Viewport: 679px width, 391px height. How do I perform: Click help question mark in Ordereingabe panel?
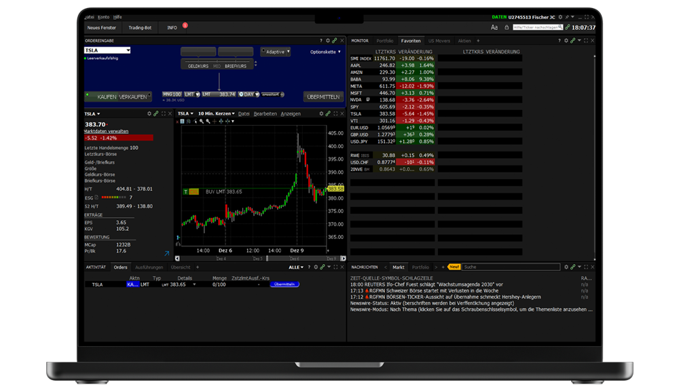tap(320, 41)
